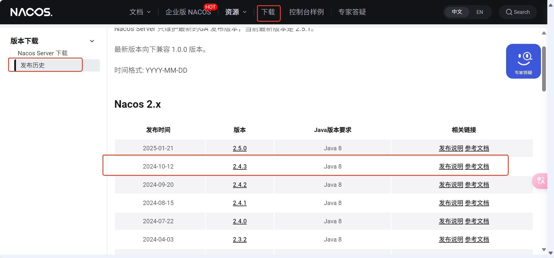Open version 2.4.3 link
This screenshot has height=258, width=554.
[x=240, y=166]
